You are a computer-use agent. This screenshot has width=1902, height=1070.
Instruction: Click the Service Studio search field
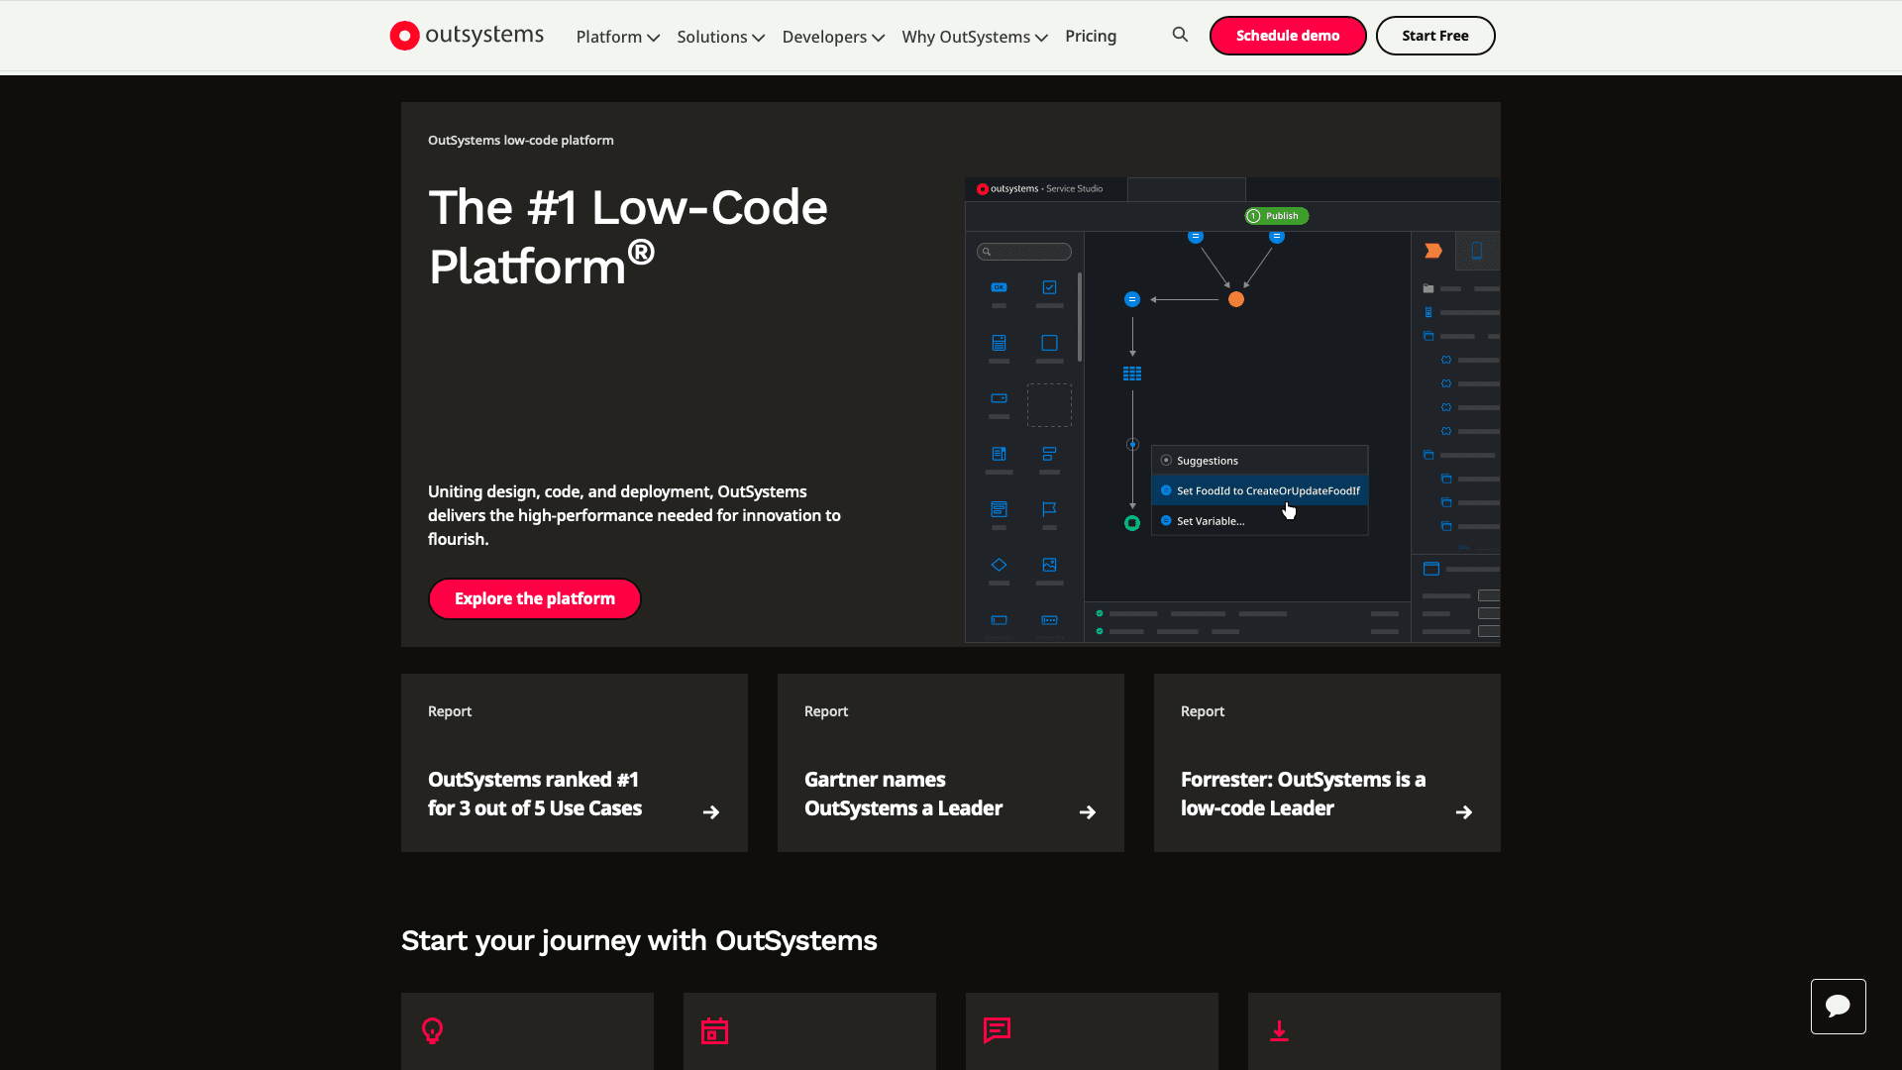(1024, 252)
